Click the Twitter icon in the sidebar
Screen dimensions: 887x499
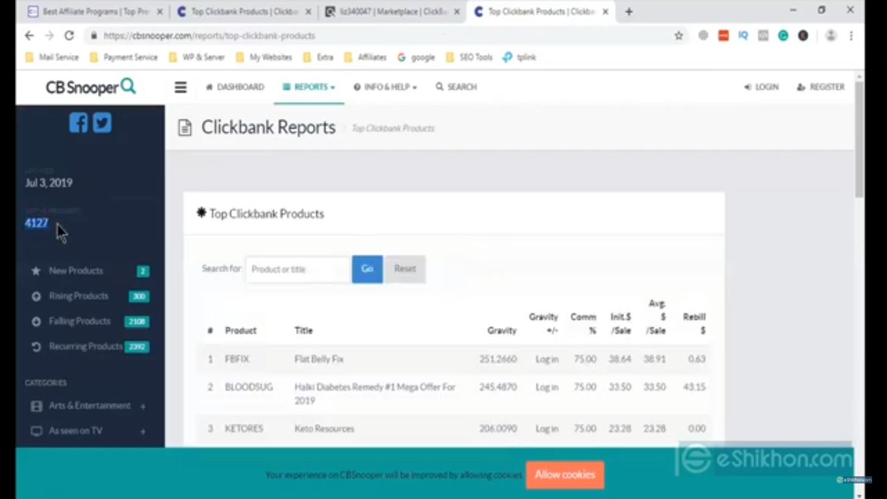(x=102, y=122)
